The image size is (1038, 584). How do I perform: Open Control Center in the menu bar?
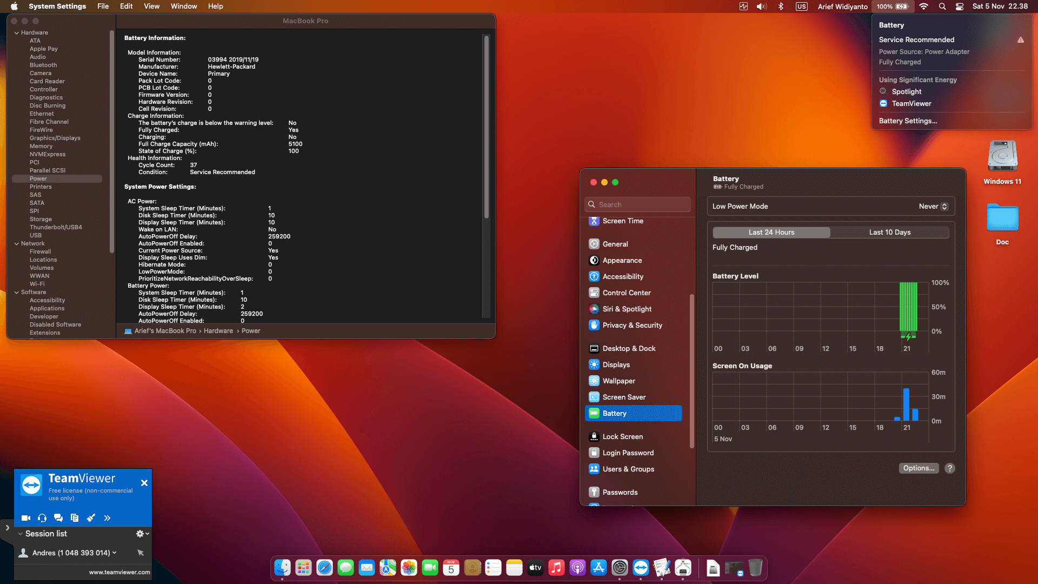coord(960,6)
